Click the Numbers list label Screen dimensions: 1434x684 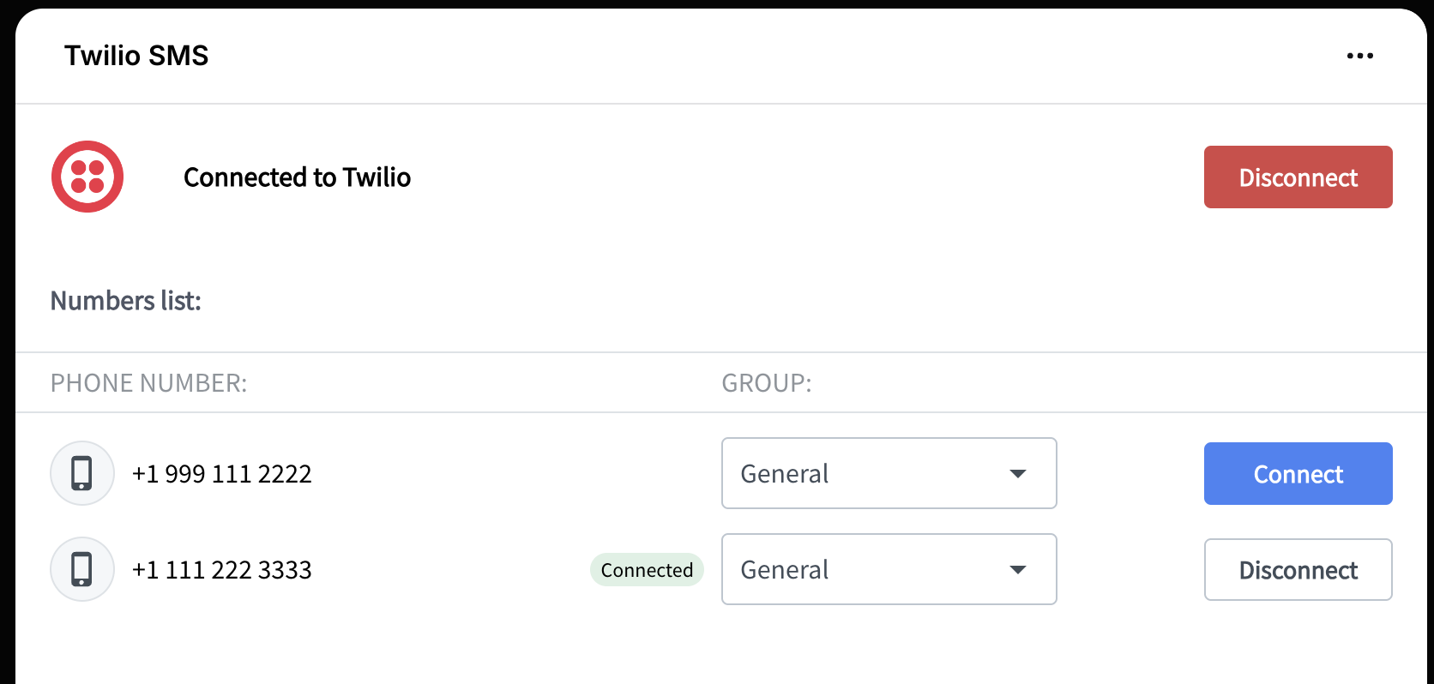(x=126, y=301)
